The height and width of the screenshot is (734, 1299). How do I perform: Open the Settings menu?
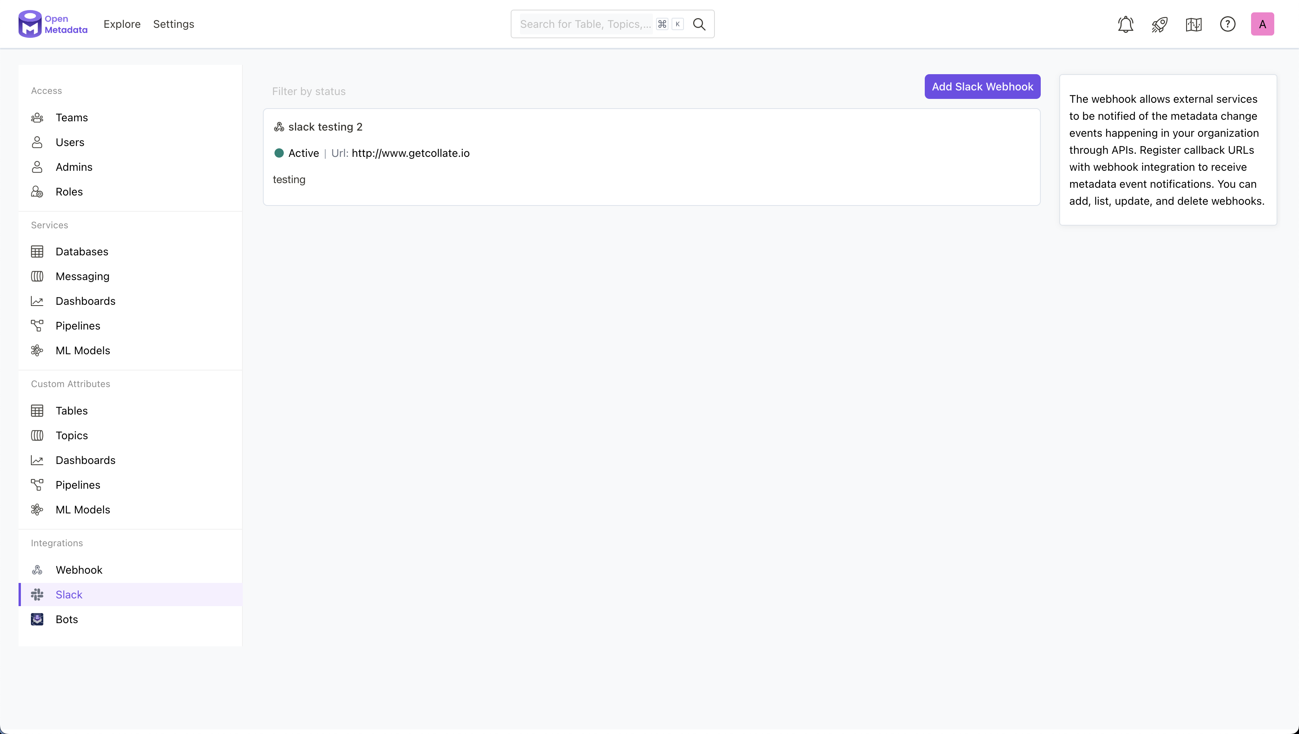(x=174, y=24)
